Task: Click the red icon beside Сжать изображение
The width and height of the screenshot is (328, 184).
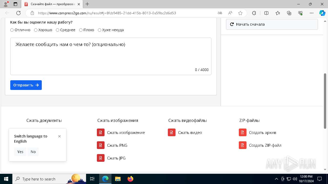Action: [x=101, y=132]
